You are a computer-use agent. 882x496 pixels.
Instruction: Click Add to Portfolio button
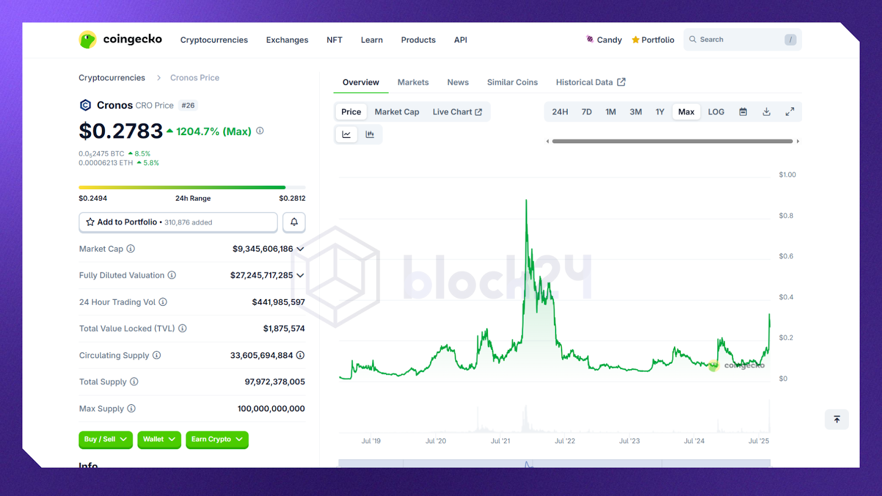point(178,222)
